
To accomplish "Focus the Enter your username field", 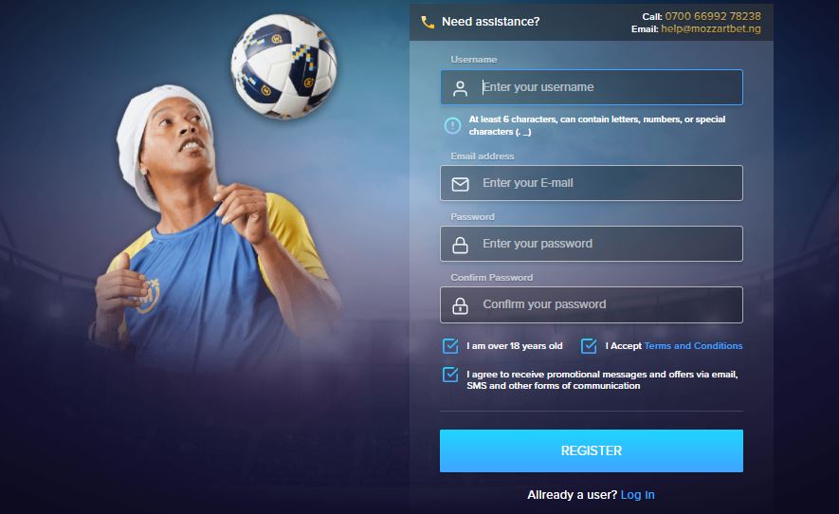I will pos(592,87).
